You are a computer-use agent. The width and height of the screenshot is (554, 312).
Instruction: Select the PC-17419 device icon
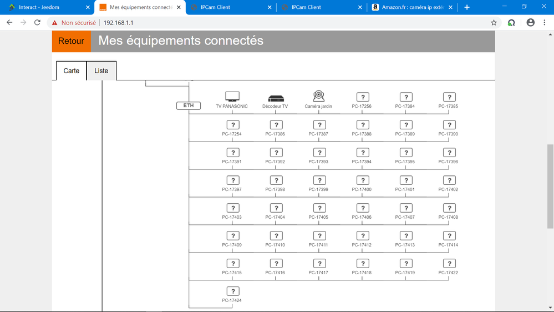[406, 264]
